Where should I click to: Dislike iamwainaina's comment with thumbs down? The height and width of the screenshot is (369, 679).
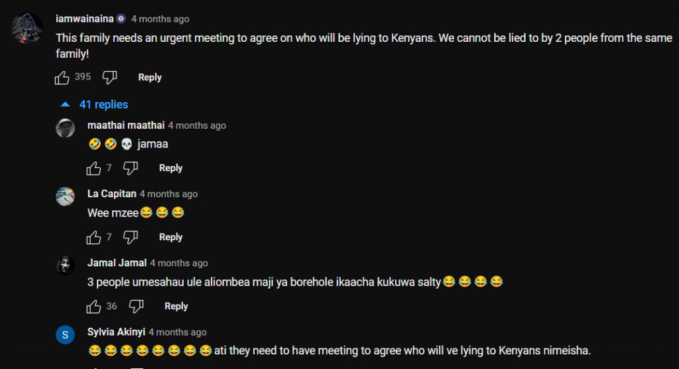(x=109, y=78)
